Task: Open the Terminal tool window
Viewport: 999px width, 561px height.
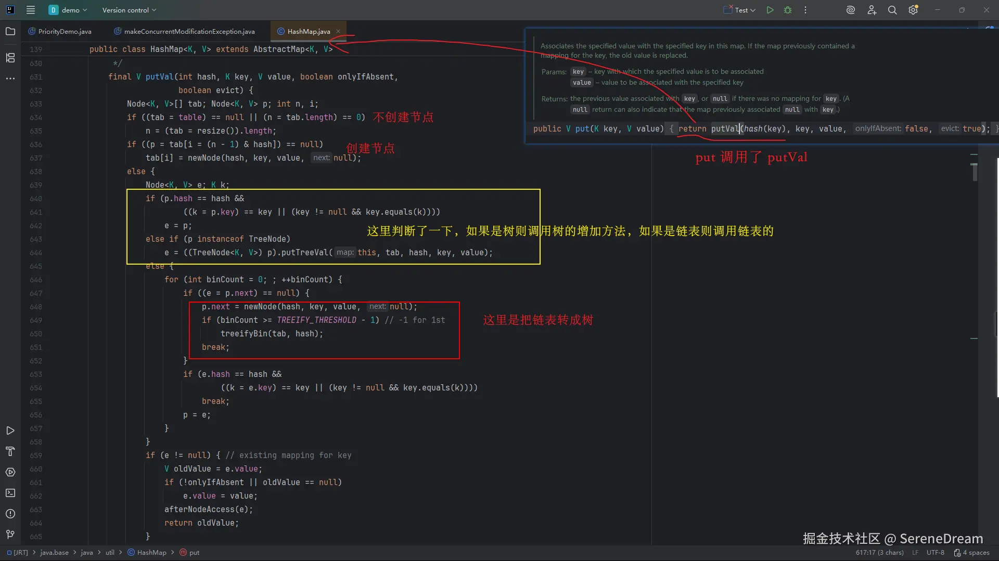Action: coord(10,493)
